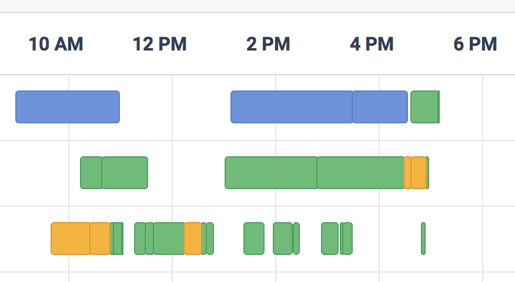Click second-row green bar ending near 12 PM

coord(125,173)
